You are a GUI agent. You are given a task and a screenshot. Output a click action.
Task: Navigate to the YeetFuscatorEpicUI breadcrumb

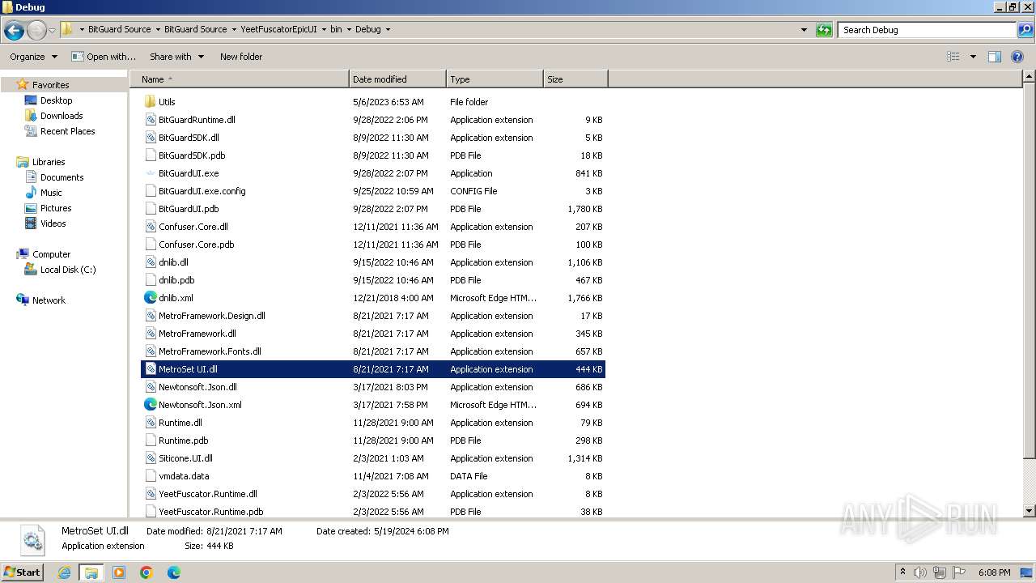click(x=278, y=29)
